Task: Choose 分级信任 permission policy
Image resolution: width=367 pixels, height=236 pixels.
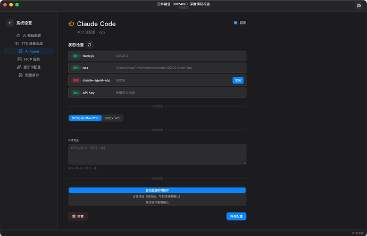Action: [157, 197]
